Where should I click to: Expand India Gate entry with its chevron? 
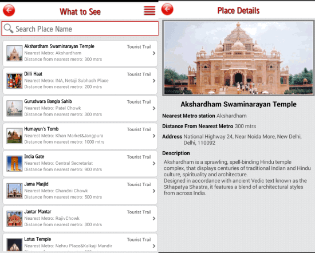click(x=154, y=164)
